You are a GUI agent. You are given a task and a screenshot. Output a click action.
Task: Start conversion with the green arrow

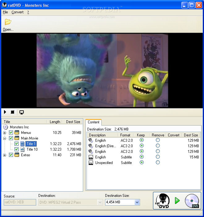pyautogui.click(x=177, y=201)
